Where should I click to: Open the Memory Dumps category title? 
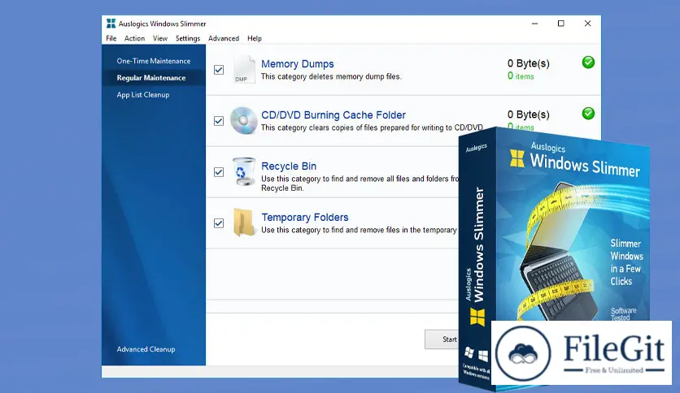298,63
